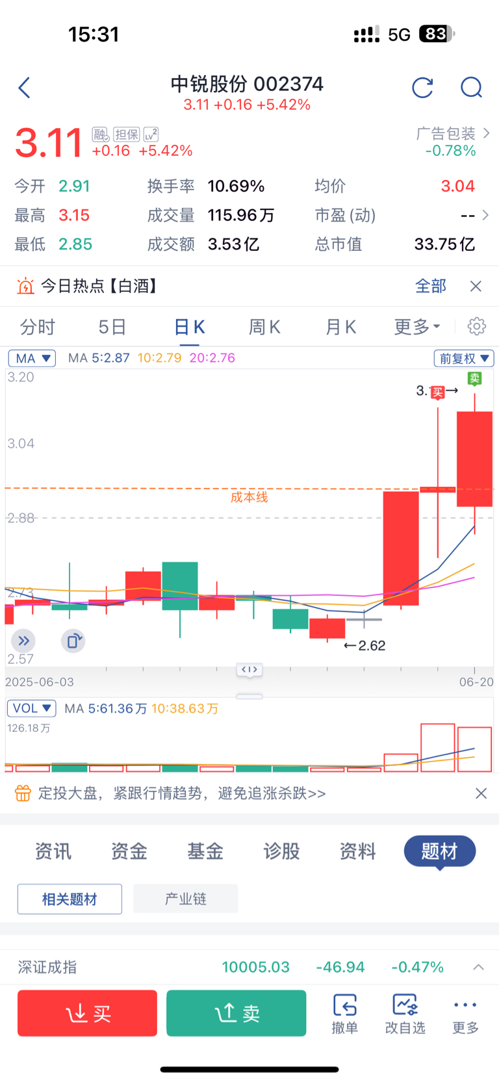The image size is (499, 1082).
Task: Tap the back arrow icon
Action: [x=25, y=88]
